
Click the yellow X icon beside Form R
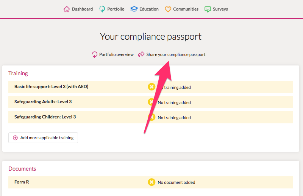click(151, 182)
